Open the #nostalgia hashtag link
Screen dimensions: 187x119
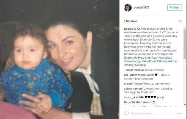click(165, 58)
